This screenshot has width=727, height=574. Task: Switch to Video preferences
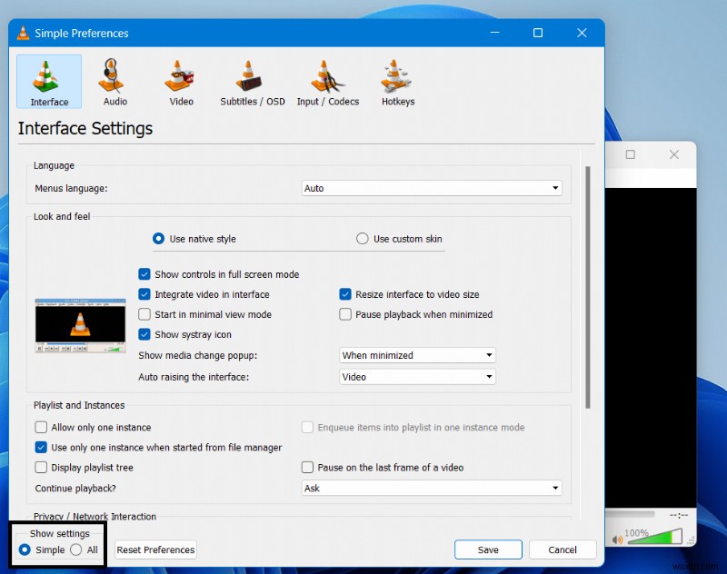point(180,81)
